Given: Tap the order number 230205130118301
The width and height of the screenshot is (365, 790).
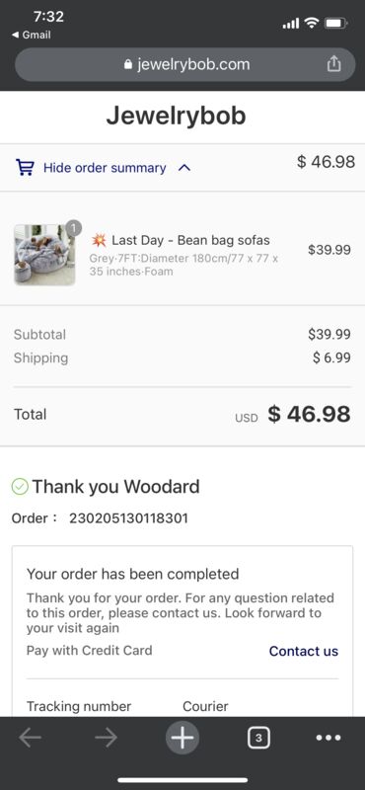Looking at the screenshot, I should 128,518.
